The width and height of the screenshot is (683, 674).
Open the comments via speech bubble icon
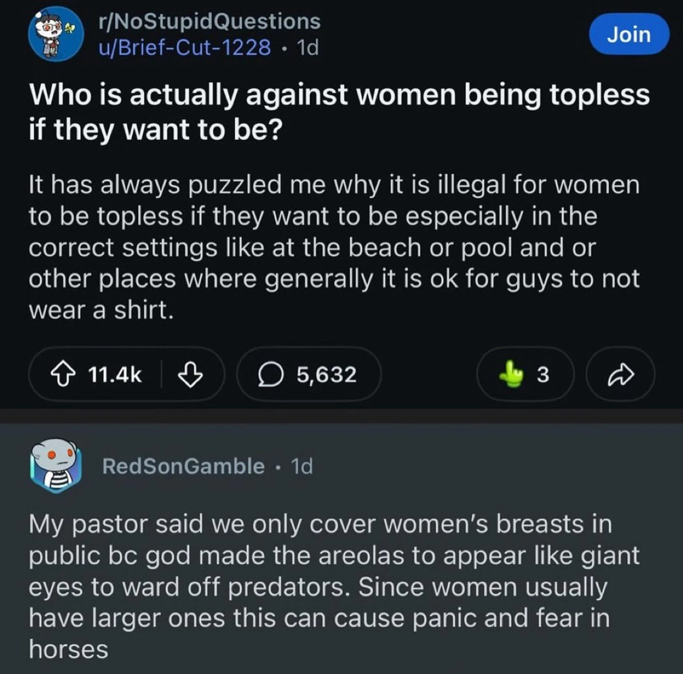(270, 375)
